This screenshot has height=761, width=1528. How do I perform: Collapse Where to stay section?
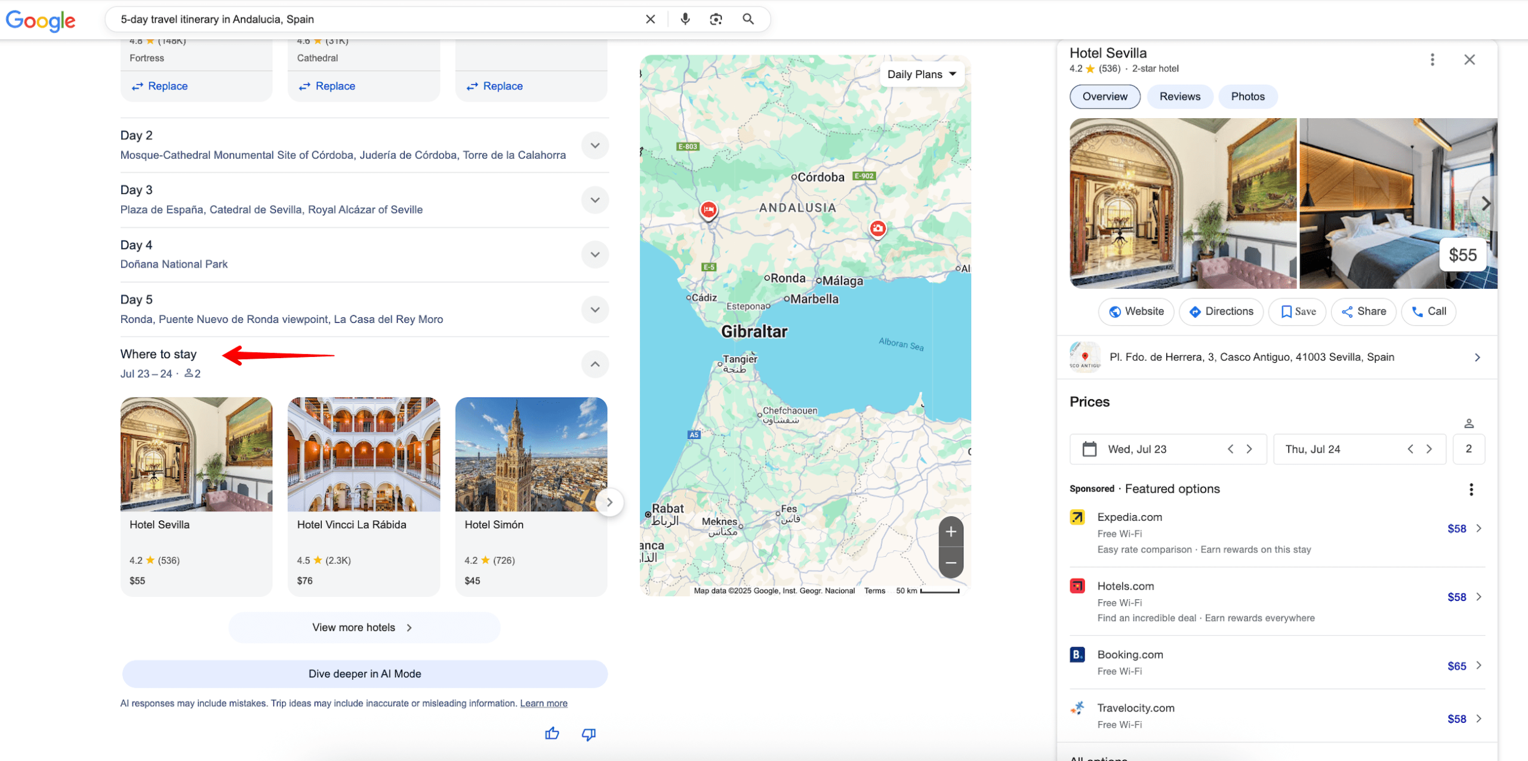(x=595, y=364)
